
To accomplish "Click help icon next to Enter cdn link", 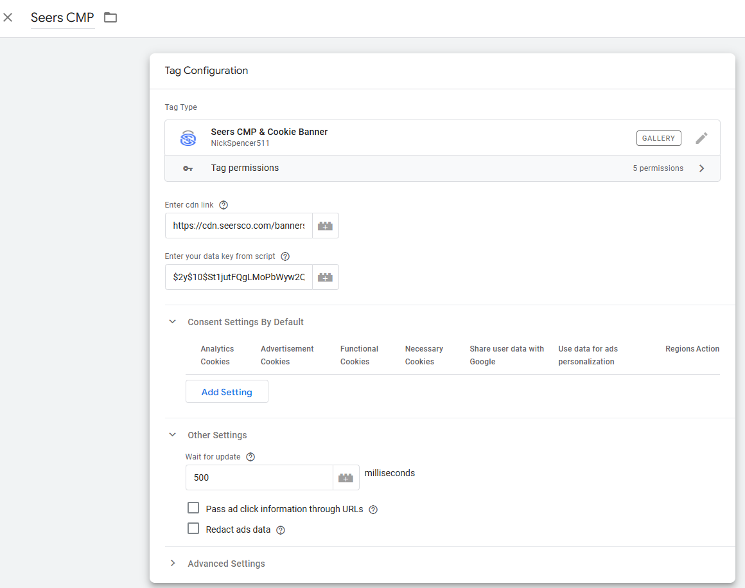I will pyautogui.click(x=223, y=205).
